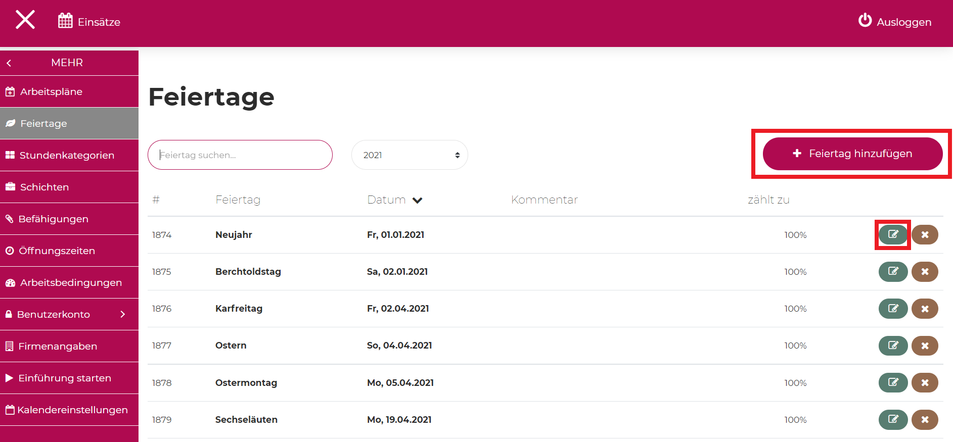Edit the Karfreitag holiday row

893,309
